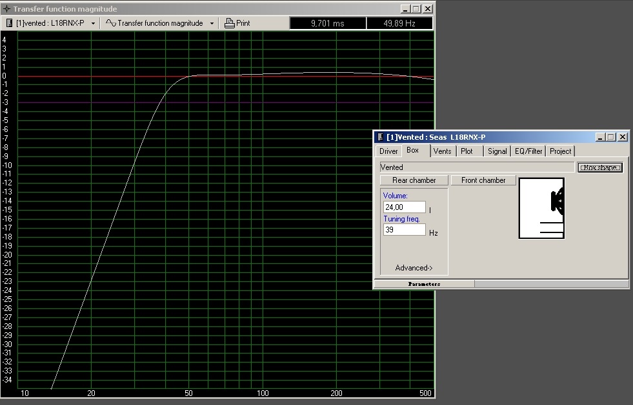Open the EQ/Filter tab
The height and width of the screenshot is (405, 633).
click(x=528, y=151)
